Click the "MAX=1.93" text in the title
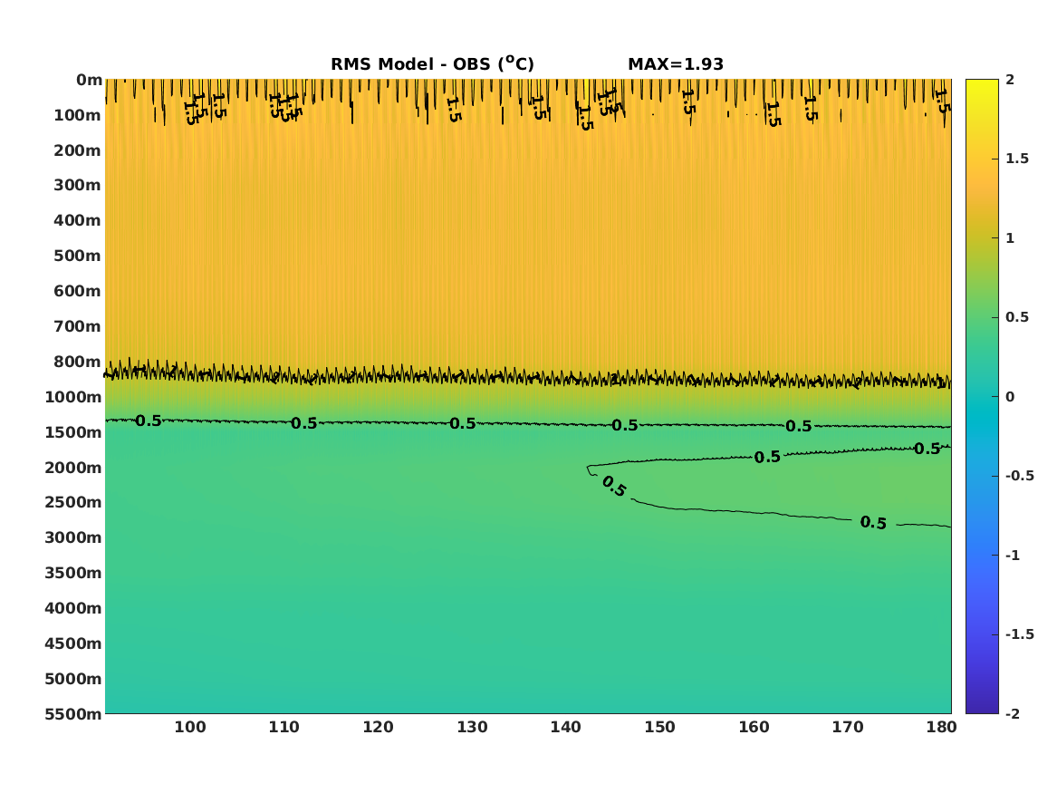Image resolution: width=1057 pixels, height=793 pixels. (x=676, y=64)
